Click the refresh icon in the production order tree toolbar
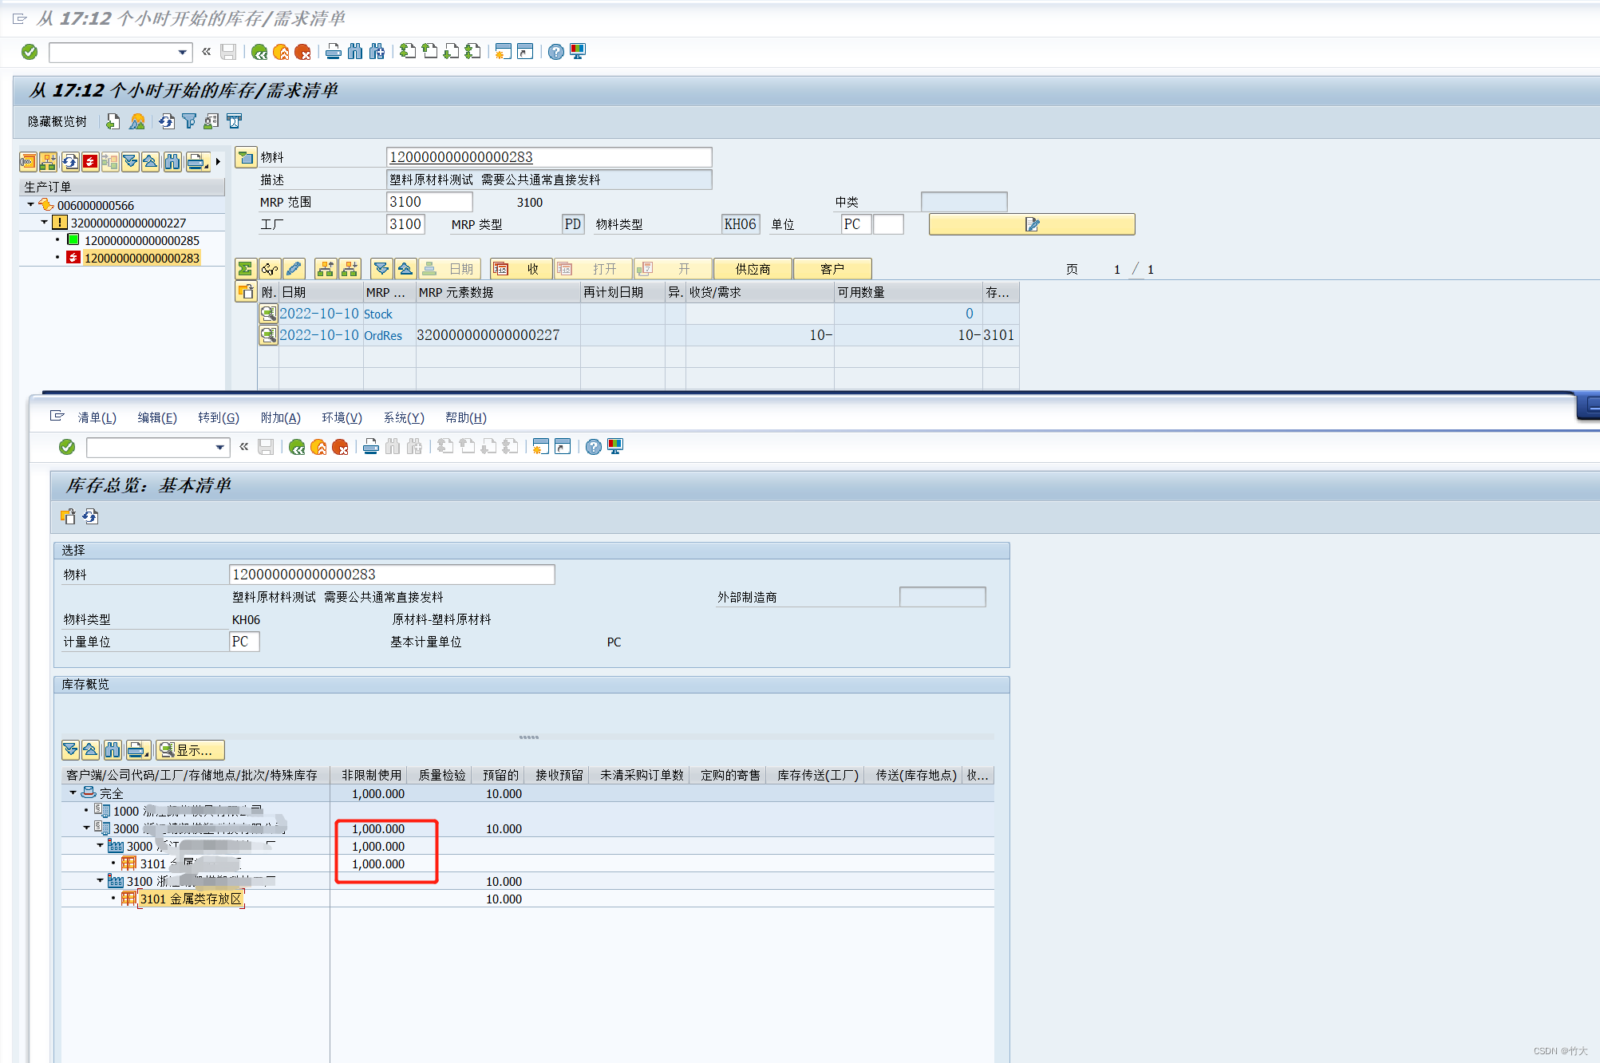Viewport: 1600px width, 1063px height. click(70, 161)
